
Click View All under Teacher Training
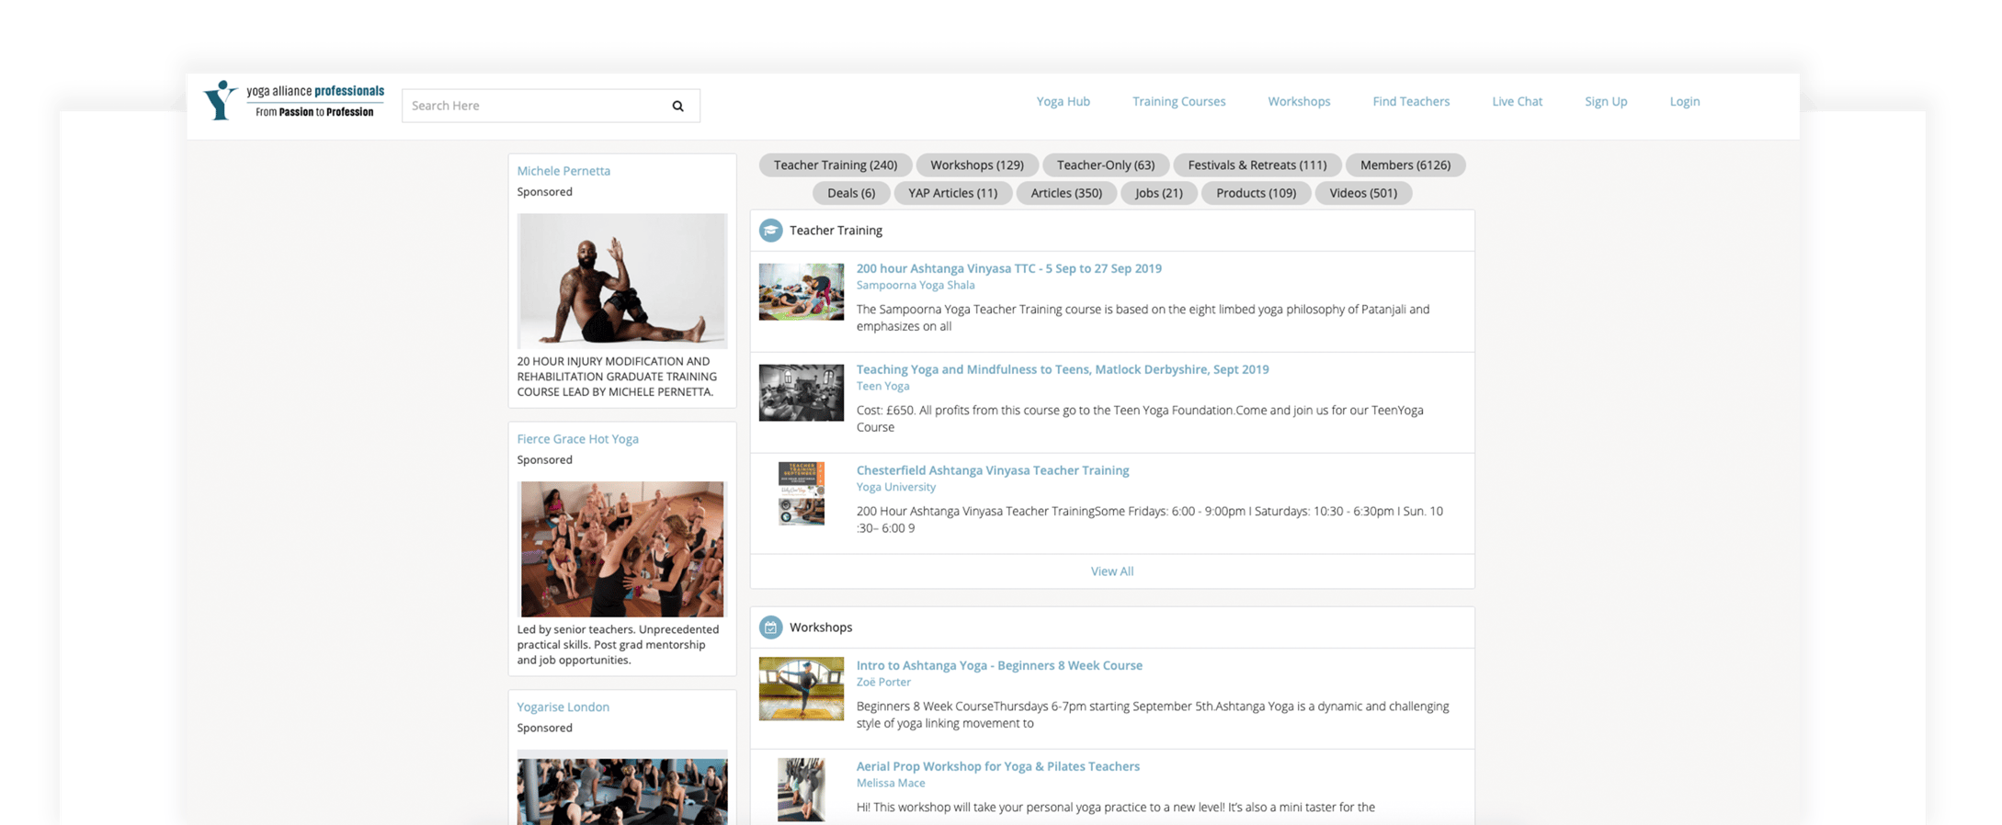[x=1111, y=571]
